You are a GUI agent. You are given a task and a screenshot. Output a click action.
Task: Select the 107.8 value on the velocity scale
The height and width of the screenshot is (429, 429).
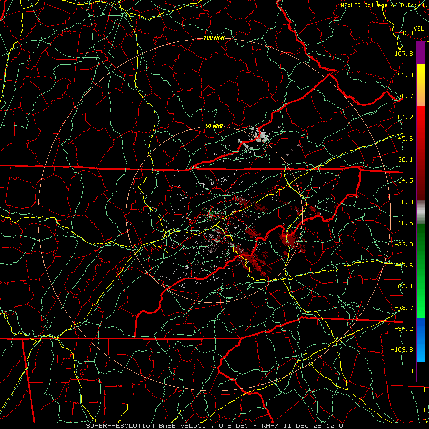click(404, 53)
